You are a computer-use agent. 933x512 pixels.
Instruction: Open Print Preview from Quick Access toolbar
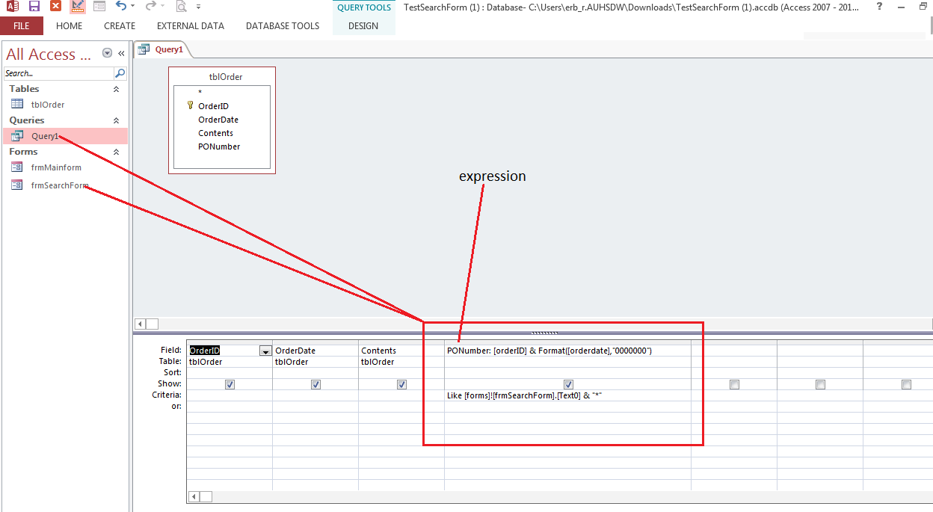click(x=181, y=7)
